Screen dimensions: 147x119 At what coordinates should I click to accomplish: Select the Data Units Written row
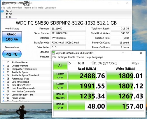pyautogui.click(x=27, y=85)
